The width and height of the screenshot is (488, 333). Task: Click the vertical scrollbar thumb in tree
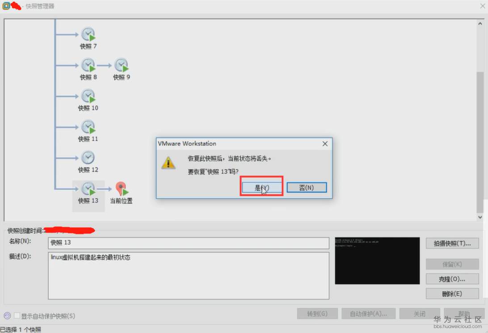(480, 142)
